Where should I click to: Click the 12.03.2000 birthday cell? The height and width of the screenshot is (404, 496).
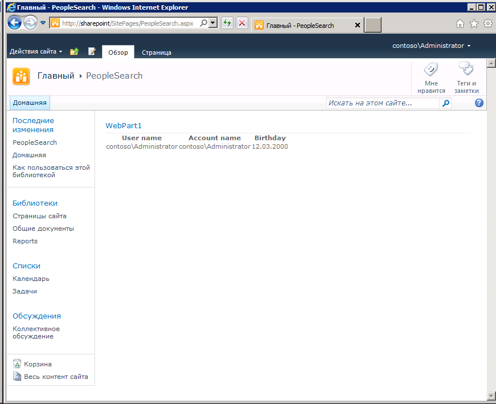tap(270, 146)
